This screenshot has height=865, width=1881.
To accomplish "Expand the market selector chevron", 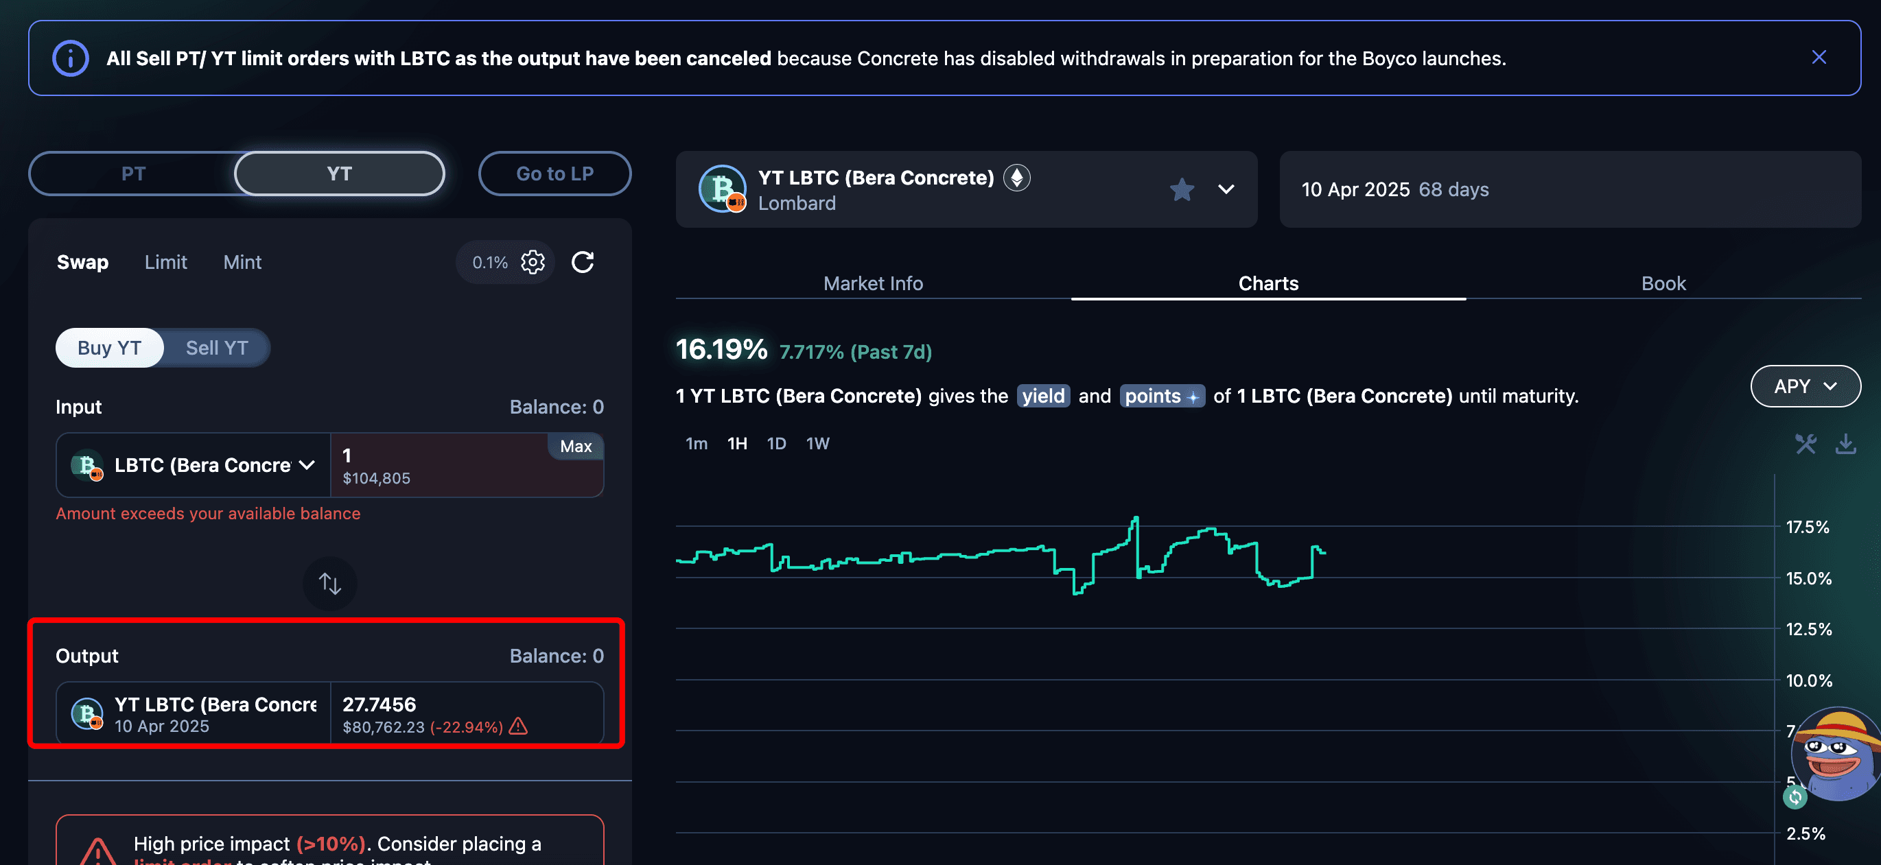I will click(x=1226, y=189).
